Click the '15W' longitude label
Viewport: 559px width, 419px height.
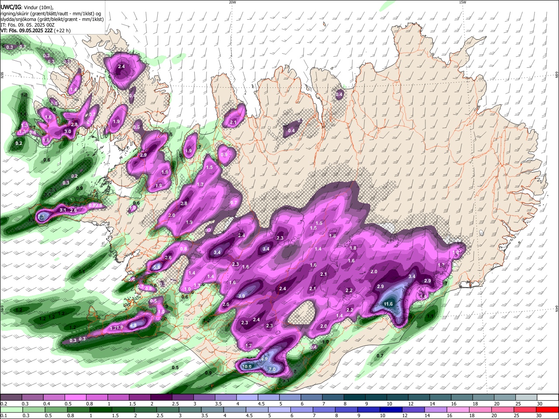[462, 2]
